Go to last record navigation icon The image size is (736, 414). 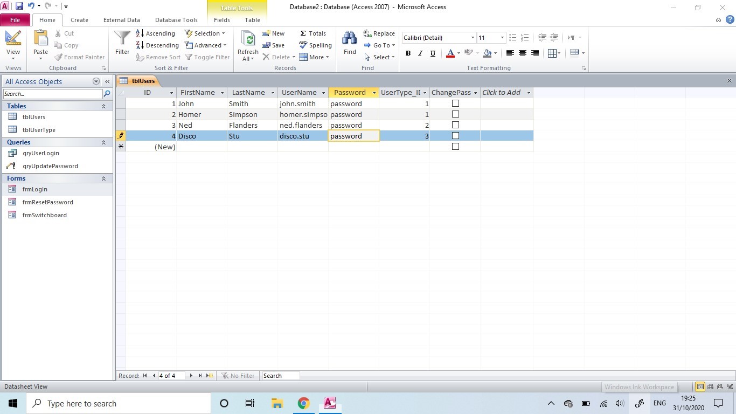point(200,376)
